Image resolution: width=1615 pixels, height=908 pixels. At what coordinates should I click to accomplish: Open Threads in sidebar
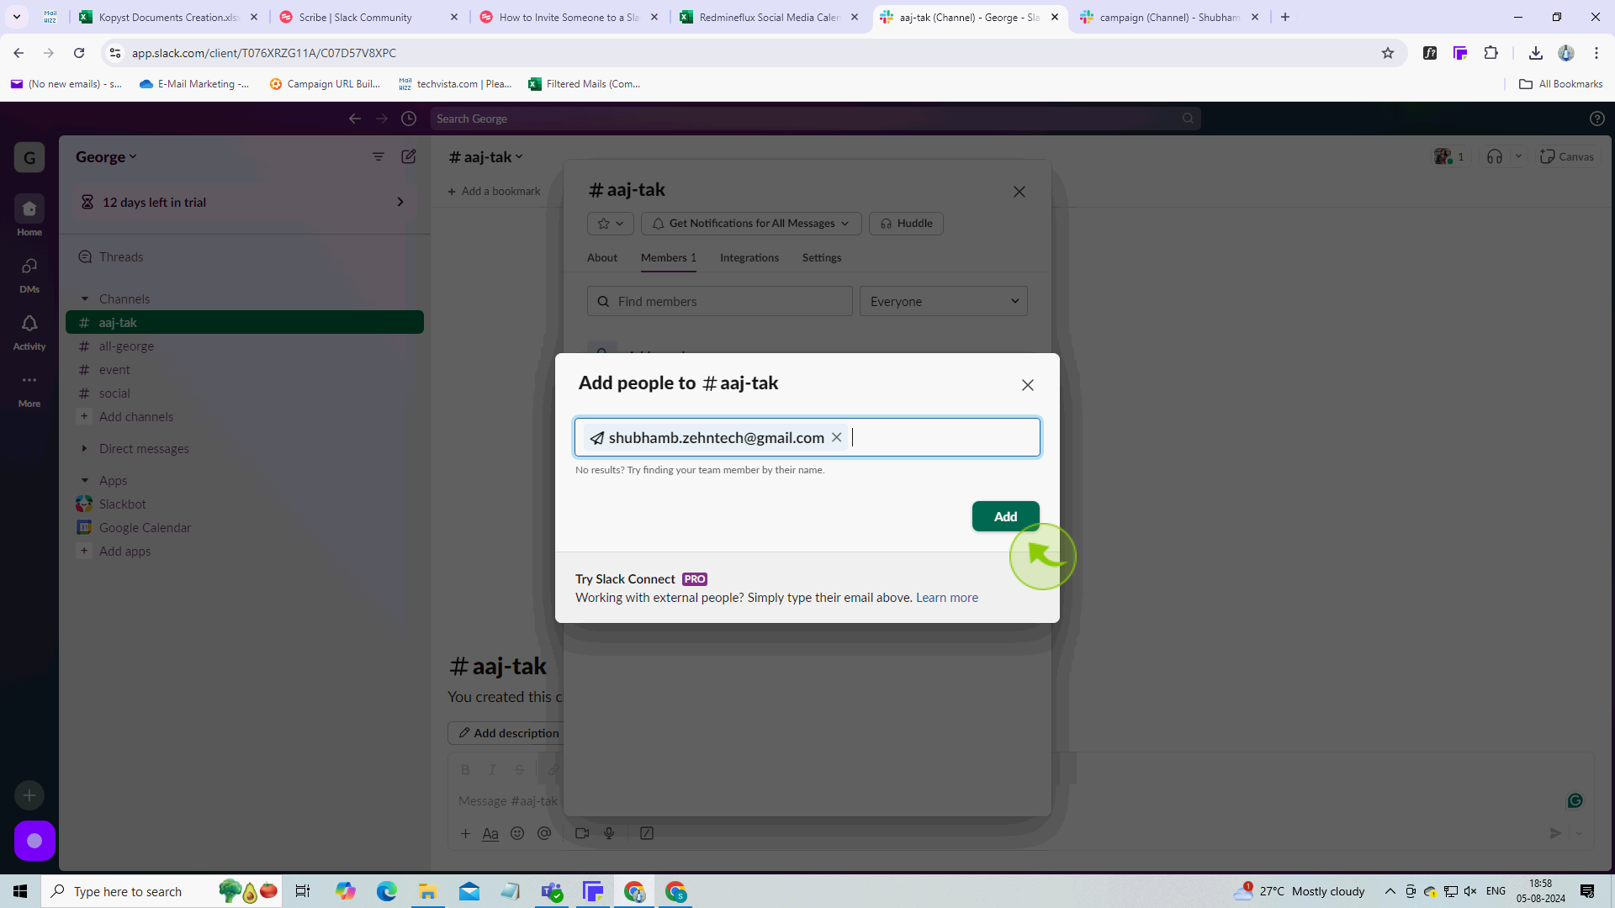121,257
